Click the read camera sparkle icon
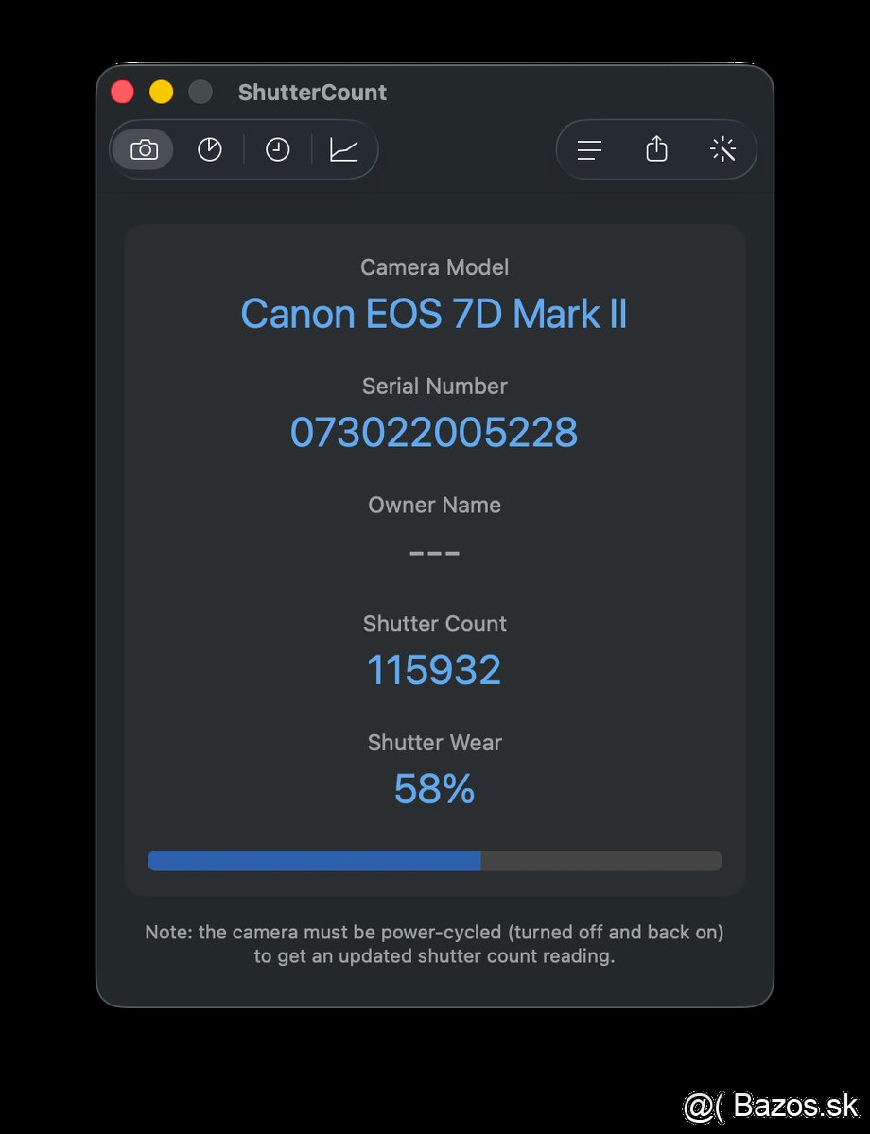 tap(723, 149)
